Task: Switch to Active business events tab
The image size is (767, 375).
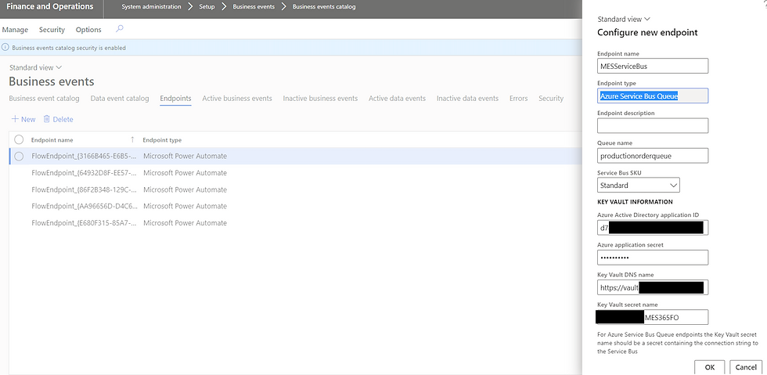Action: tap(237, 99)
